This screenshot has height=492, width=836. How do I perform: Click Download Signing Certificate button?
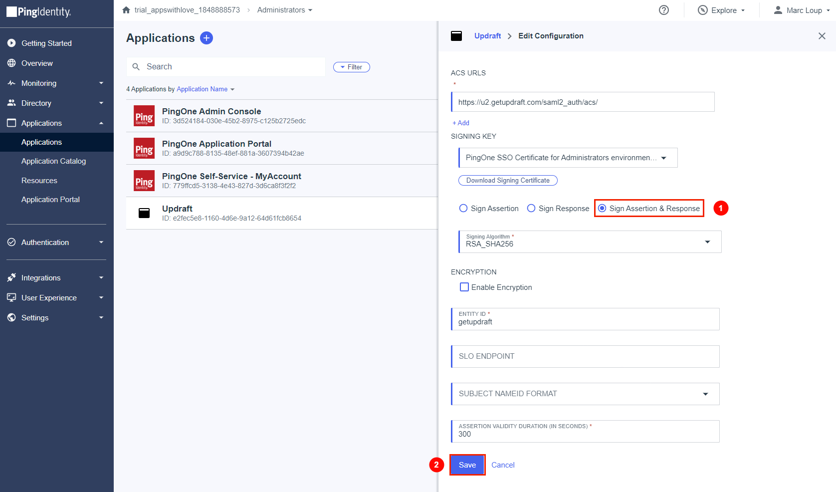(x=508, y=181)
